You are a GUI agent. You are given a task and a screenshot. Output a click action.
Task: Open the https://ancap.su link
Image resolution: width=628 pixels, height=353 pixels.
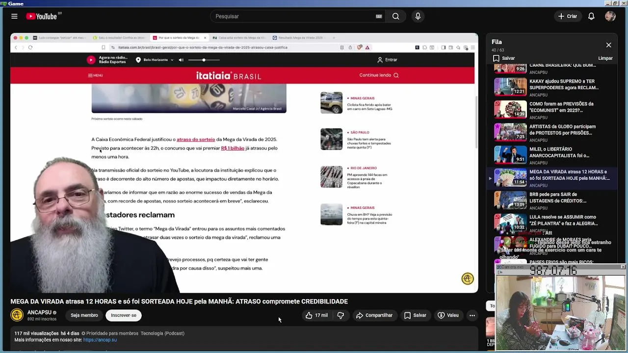click(x=100, y=340)
